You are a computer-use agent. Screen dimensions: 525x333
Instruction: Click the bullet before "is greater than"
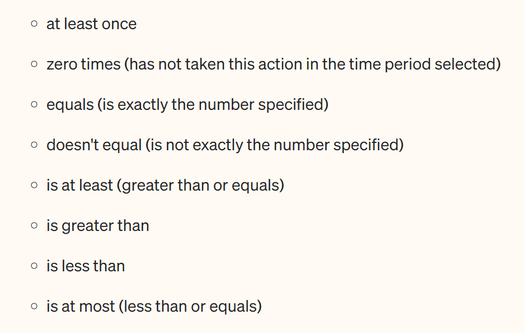[x=35, y=226]
